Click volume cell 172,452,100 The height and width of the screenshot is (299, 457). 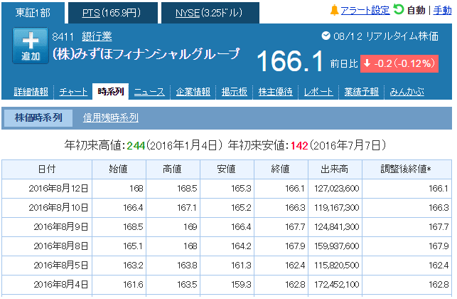[x=337, y=285]
